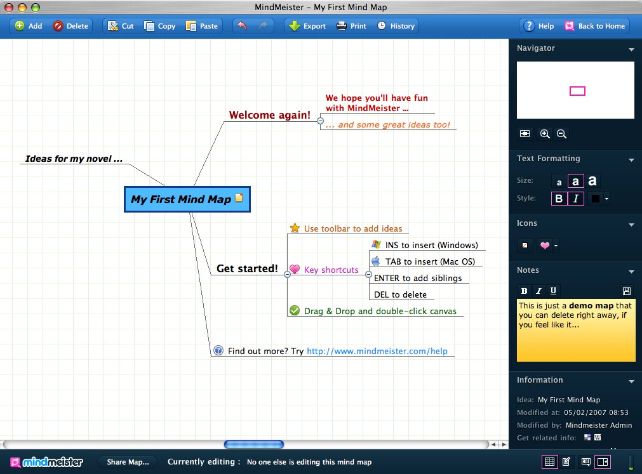Screen dimensions: 642x474
Task: Click the ABC speech bubble icon in status bar
Action: 586,462
